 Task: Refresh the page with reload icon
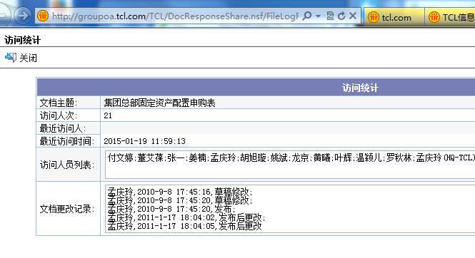pos(341,16)
